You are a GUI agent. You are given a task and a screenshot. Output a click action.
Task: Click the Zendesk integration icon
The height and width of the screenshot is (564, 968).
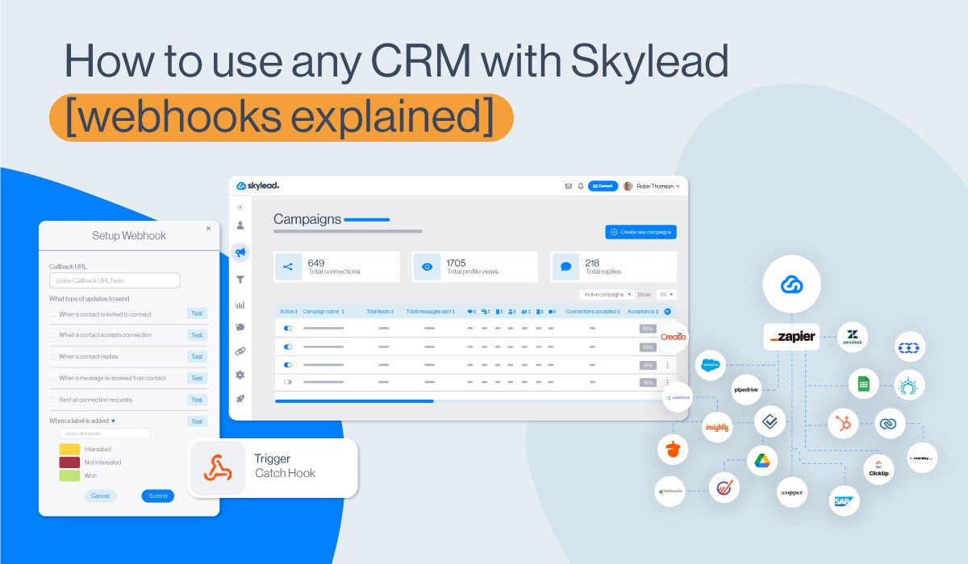(x=853, y=338)
